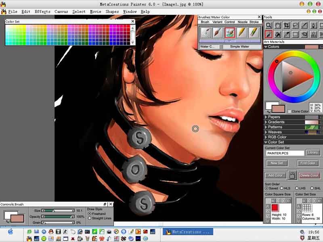Adjust the brush Opacity slider

(x=58, y=217)
